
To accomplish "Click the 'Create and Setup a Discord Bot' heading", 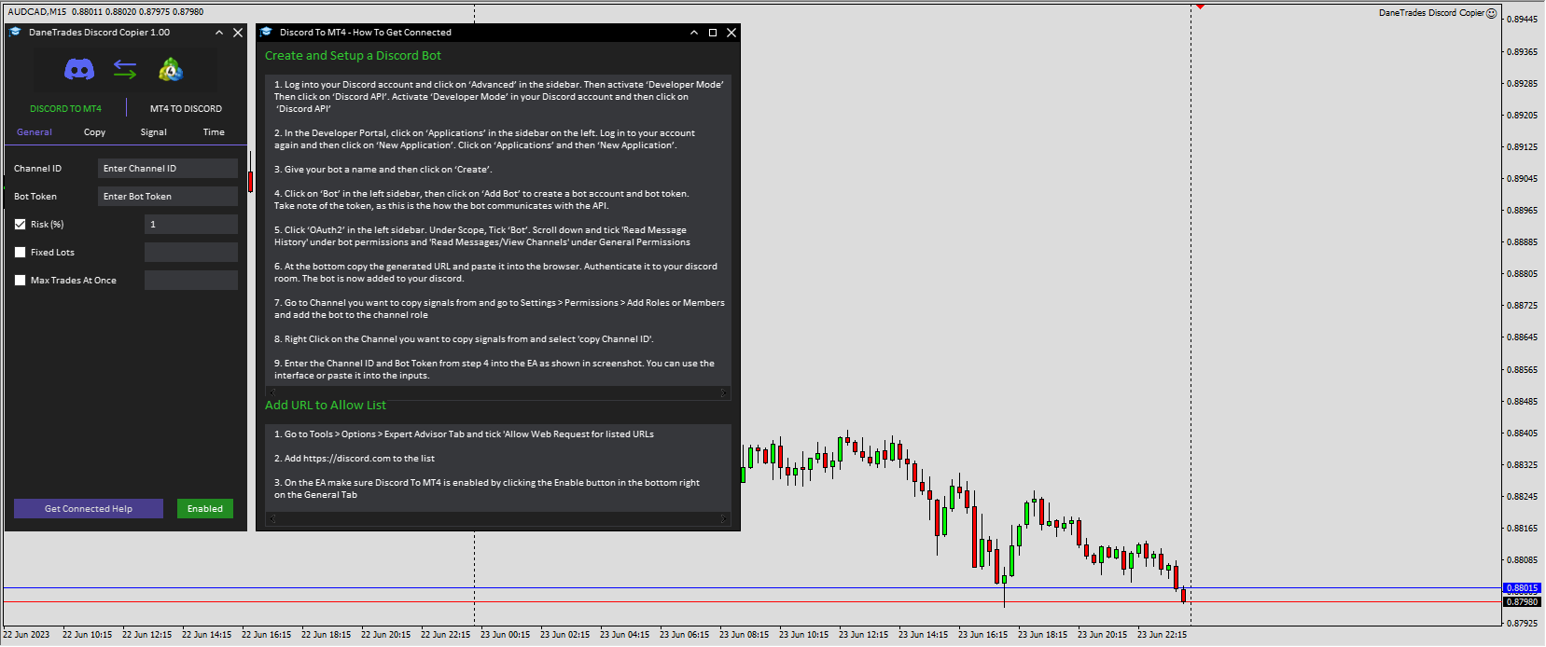I will click(x=353, y=56).
